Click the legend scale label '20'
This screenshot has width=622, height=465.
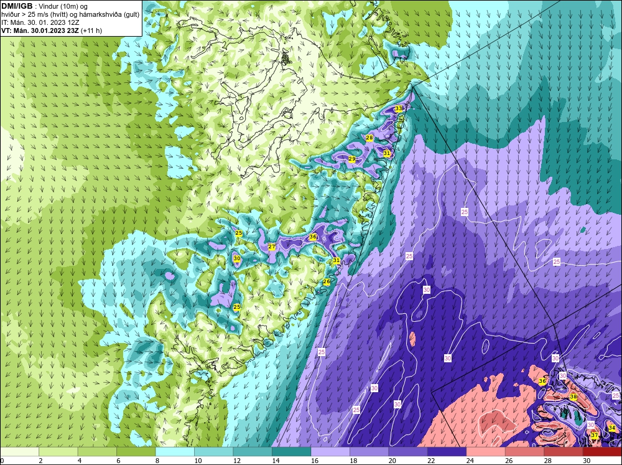pos(392,461)
